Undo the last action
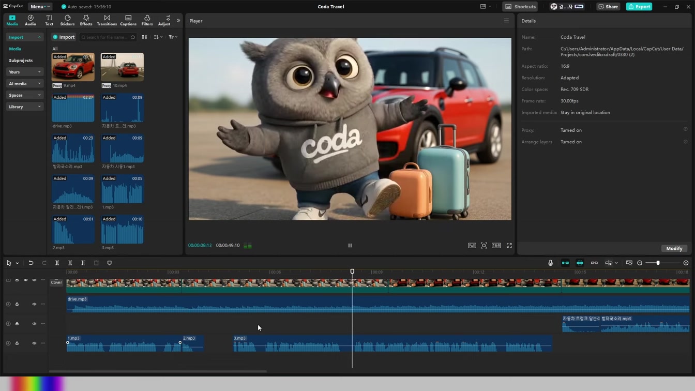This screenshot has height=391, width=695. pyautogui.click(x=31, y=263)
